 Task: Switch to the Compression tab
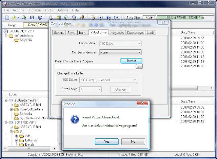(135, 33)
